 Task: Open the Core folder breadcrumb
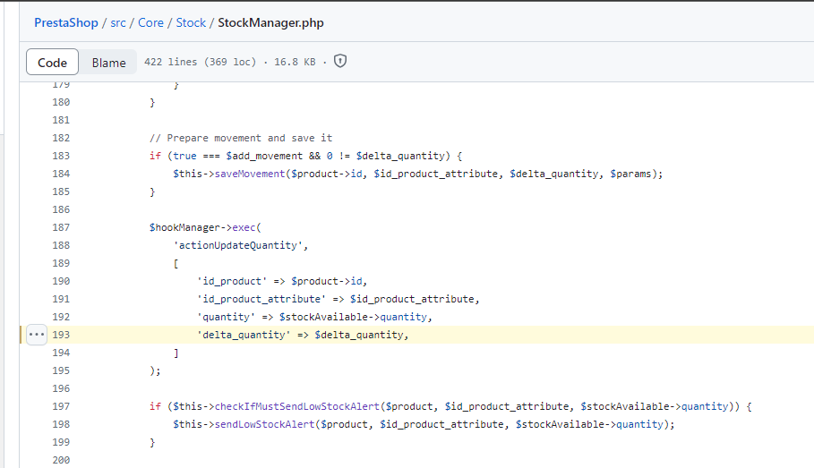click(x=150, y=23)
